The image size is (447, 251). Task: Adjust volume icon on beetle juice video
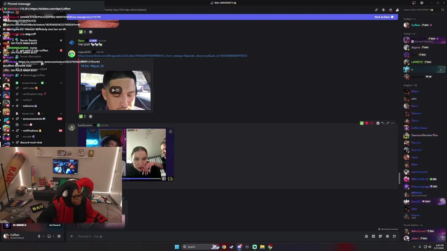pyautogui.click(x=164, y=179)
